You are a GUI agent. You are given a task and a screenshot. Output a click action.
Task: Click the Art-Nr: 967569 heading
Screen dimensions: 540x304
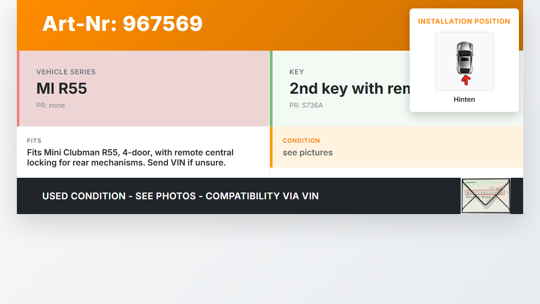point(122,24)
